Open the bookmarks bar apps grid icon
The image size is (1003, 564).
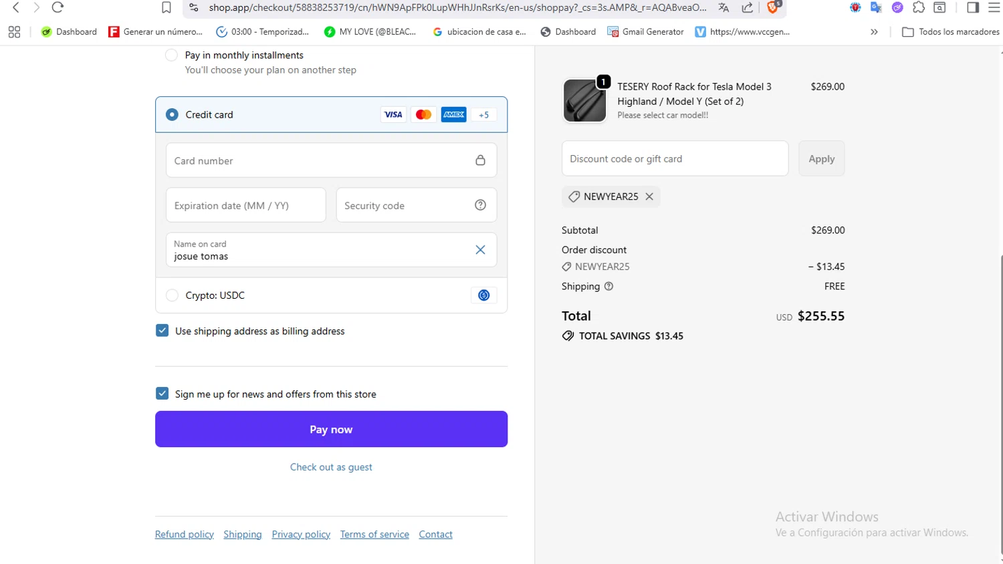point(14,32)
